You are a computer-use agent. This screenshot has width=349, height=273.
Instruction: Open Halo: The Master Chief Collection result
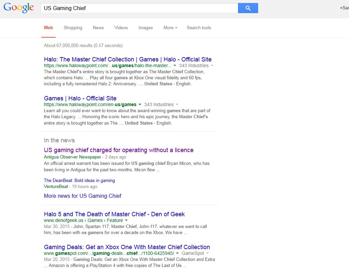coord(127,59)
